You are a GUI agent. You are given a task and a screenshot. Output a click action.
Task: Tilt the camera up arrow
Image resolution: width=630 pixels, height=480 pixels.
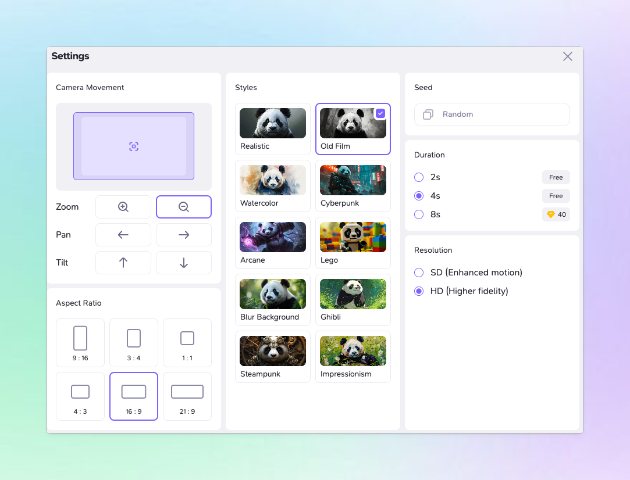coord(123,263)
